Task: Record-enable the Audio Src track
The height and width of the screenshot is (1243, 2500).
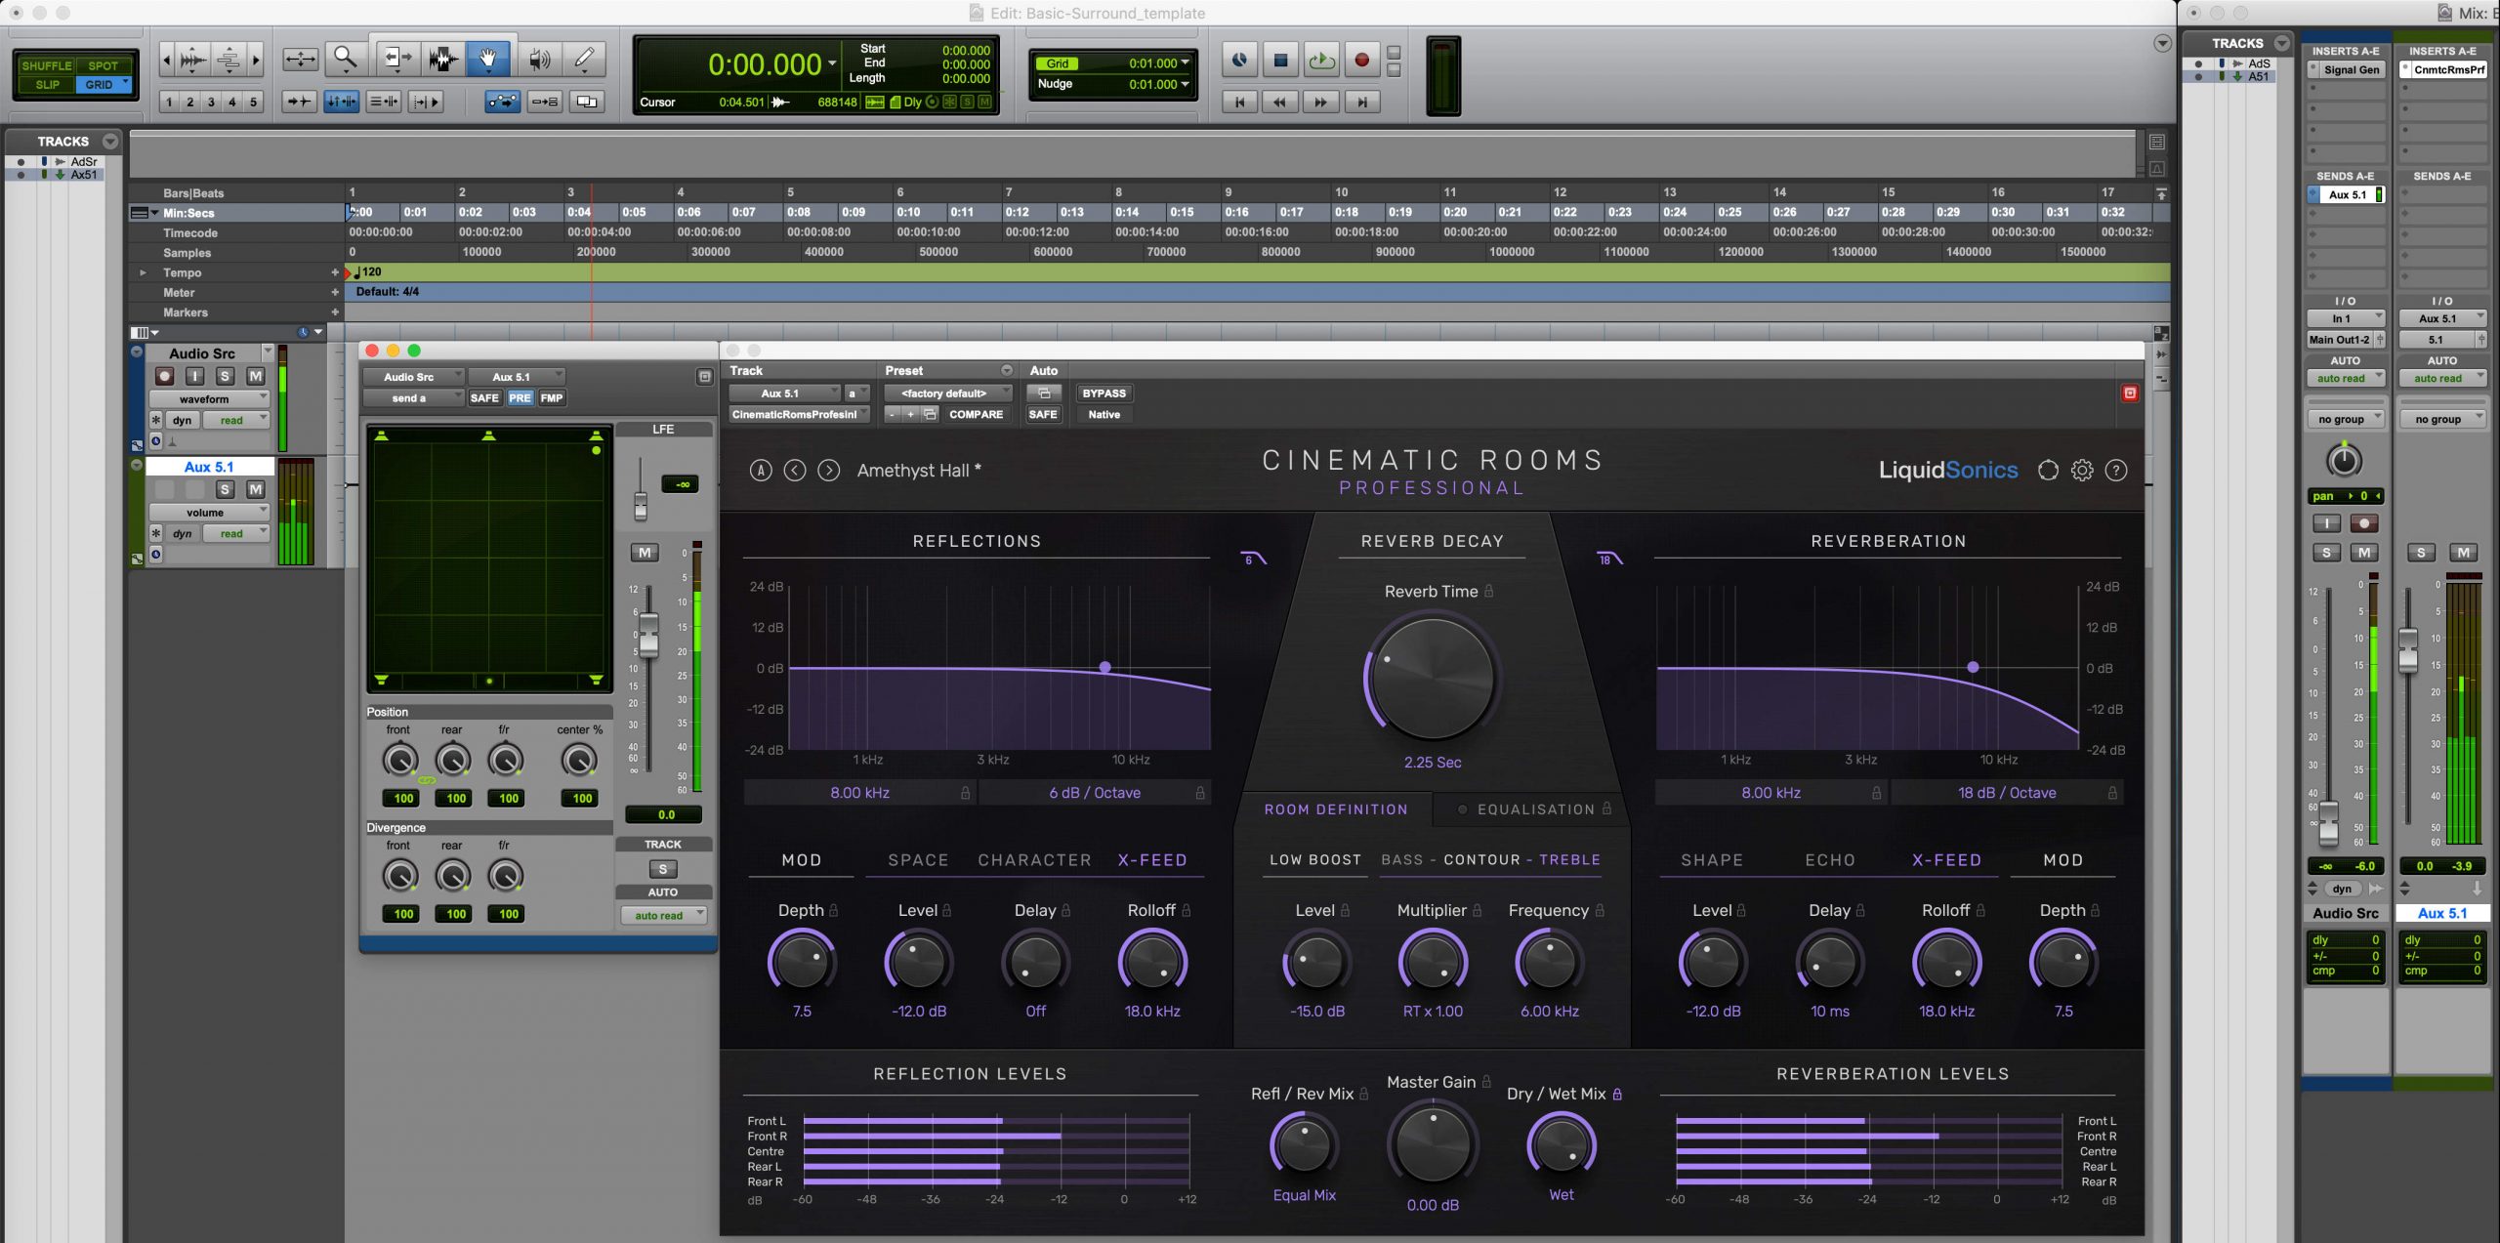Action: click(x=164, y=376)
